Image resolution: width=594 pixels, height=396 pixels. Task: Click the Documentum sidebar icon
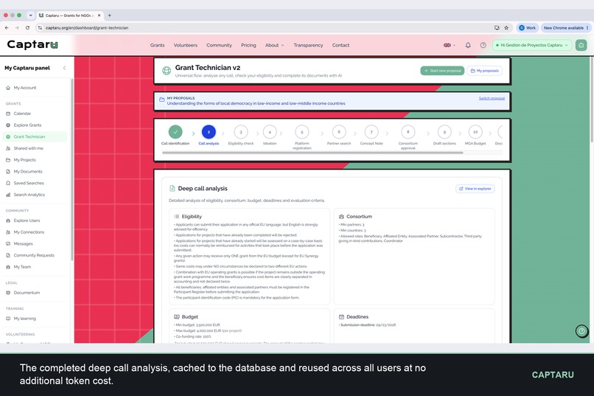[x=8, y=293]
